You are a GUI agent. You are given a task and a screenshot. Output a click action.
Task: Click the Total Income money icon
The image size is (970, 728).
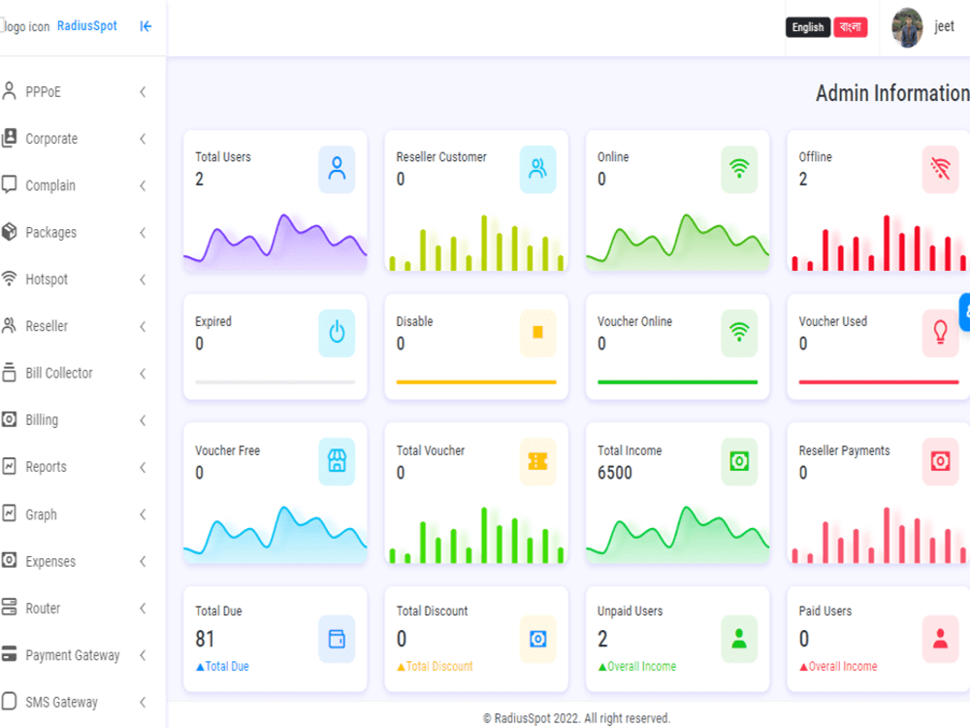point(738,461)
